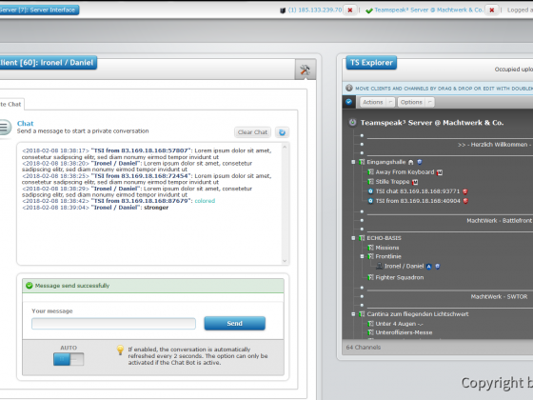Focus the Your message input field
Viewport: 533px width, 400px height.
[113, 324]
